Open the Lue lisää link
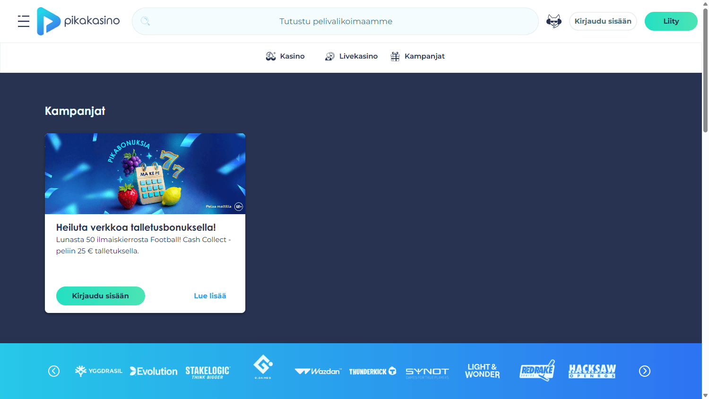709x399 pixels. point(210,296)
